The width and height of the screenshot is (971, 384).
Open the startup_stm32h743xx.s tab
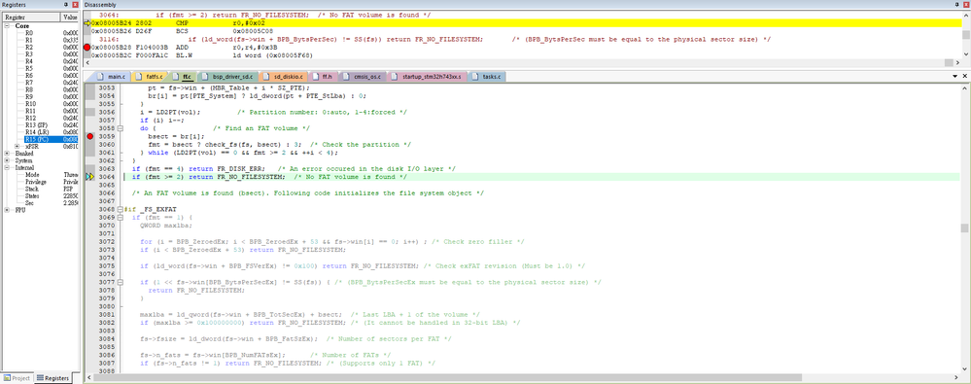click(x=427, y=77)
